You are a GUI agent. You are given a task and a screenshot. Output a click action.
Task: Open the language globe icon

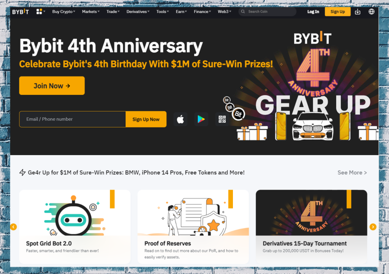coord(371,11)
